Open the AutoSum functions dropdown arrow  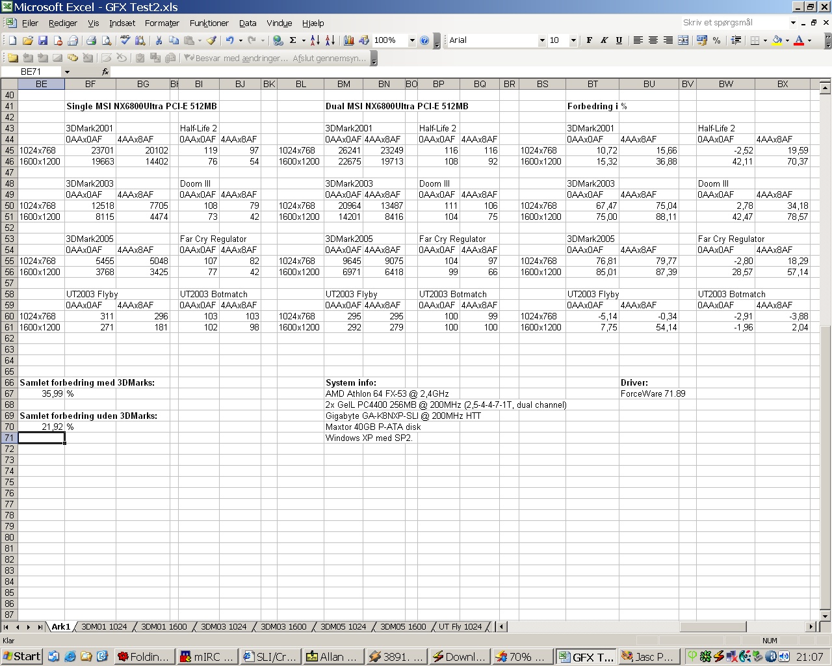tap(303, 40)
